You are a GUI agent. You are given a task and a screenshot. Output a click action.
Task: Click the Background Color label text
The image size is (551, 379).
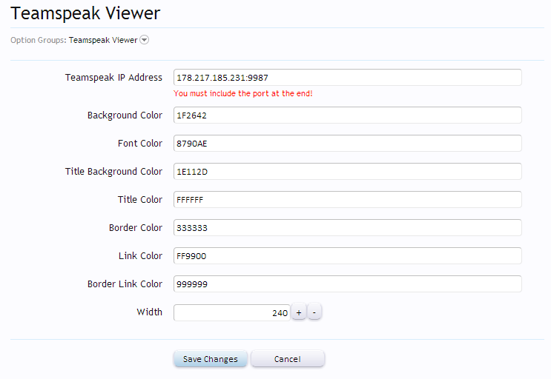[x=125, y=115]
